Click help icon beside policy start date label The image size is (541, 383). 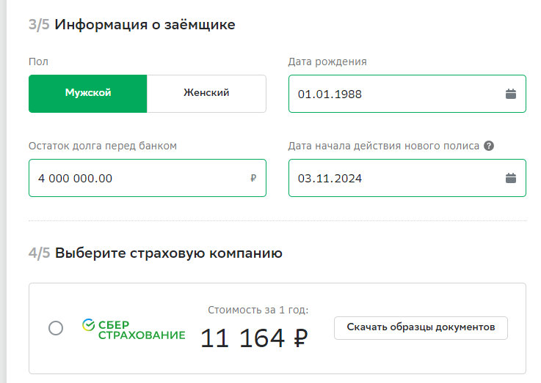coord(489,146)
